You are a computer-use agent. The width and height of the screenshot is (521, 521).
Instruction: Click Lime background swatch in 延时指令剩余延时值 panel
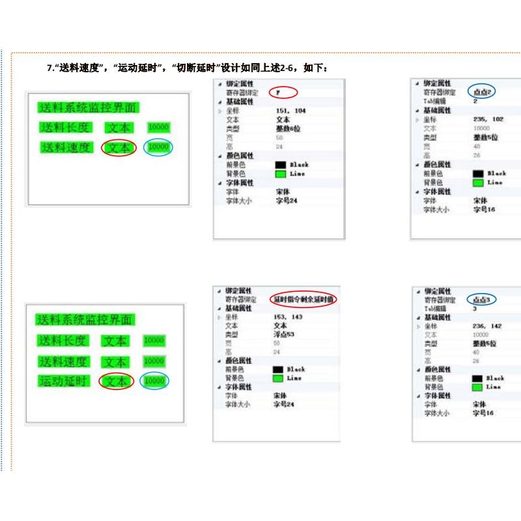(278, 378)
